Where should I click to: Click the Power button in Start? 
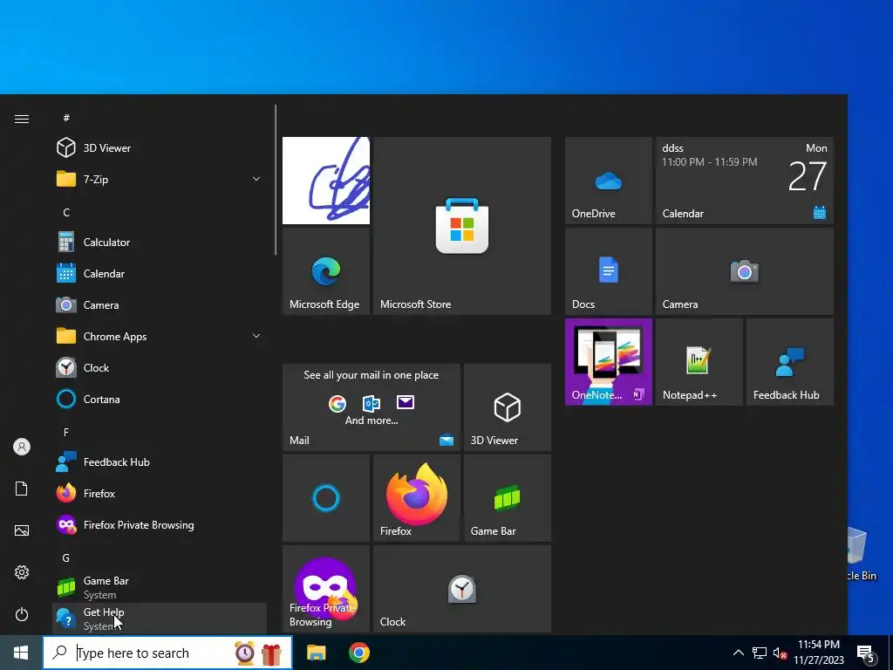pyautogui.click(x=22, y=614)
